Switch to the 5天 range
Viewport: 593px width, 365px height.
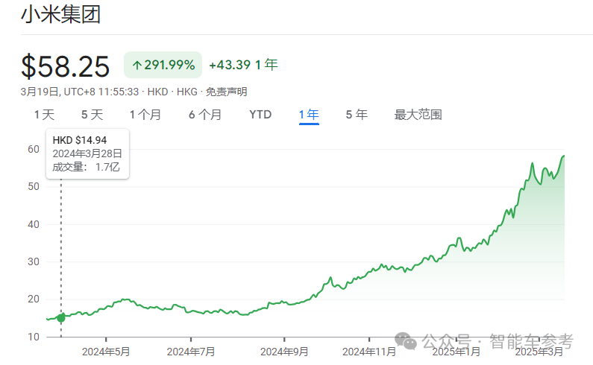[x=92, y=115]
